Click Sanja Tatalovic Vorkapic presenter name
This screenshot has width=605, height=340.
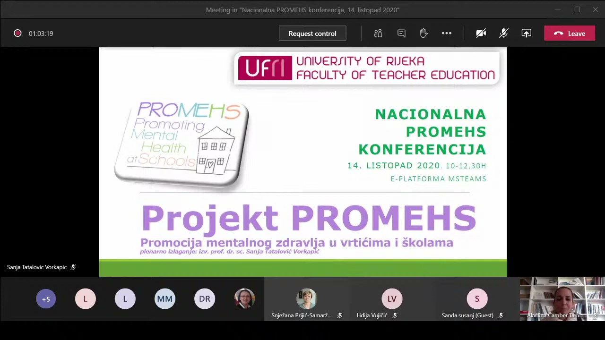tap(37, 267)
